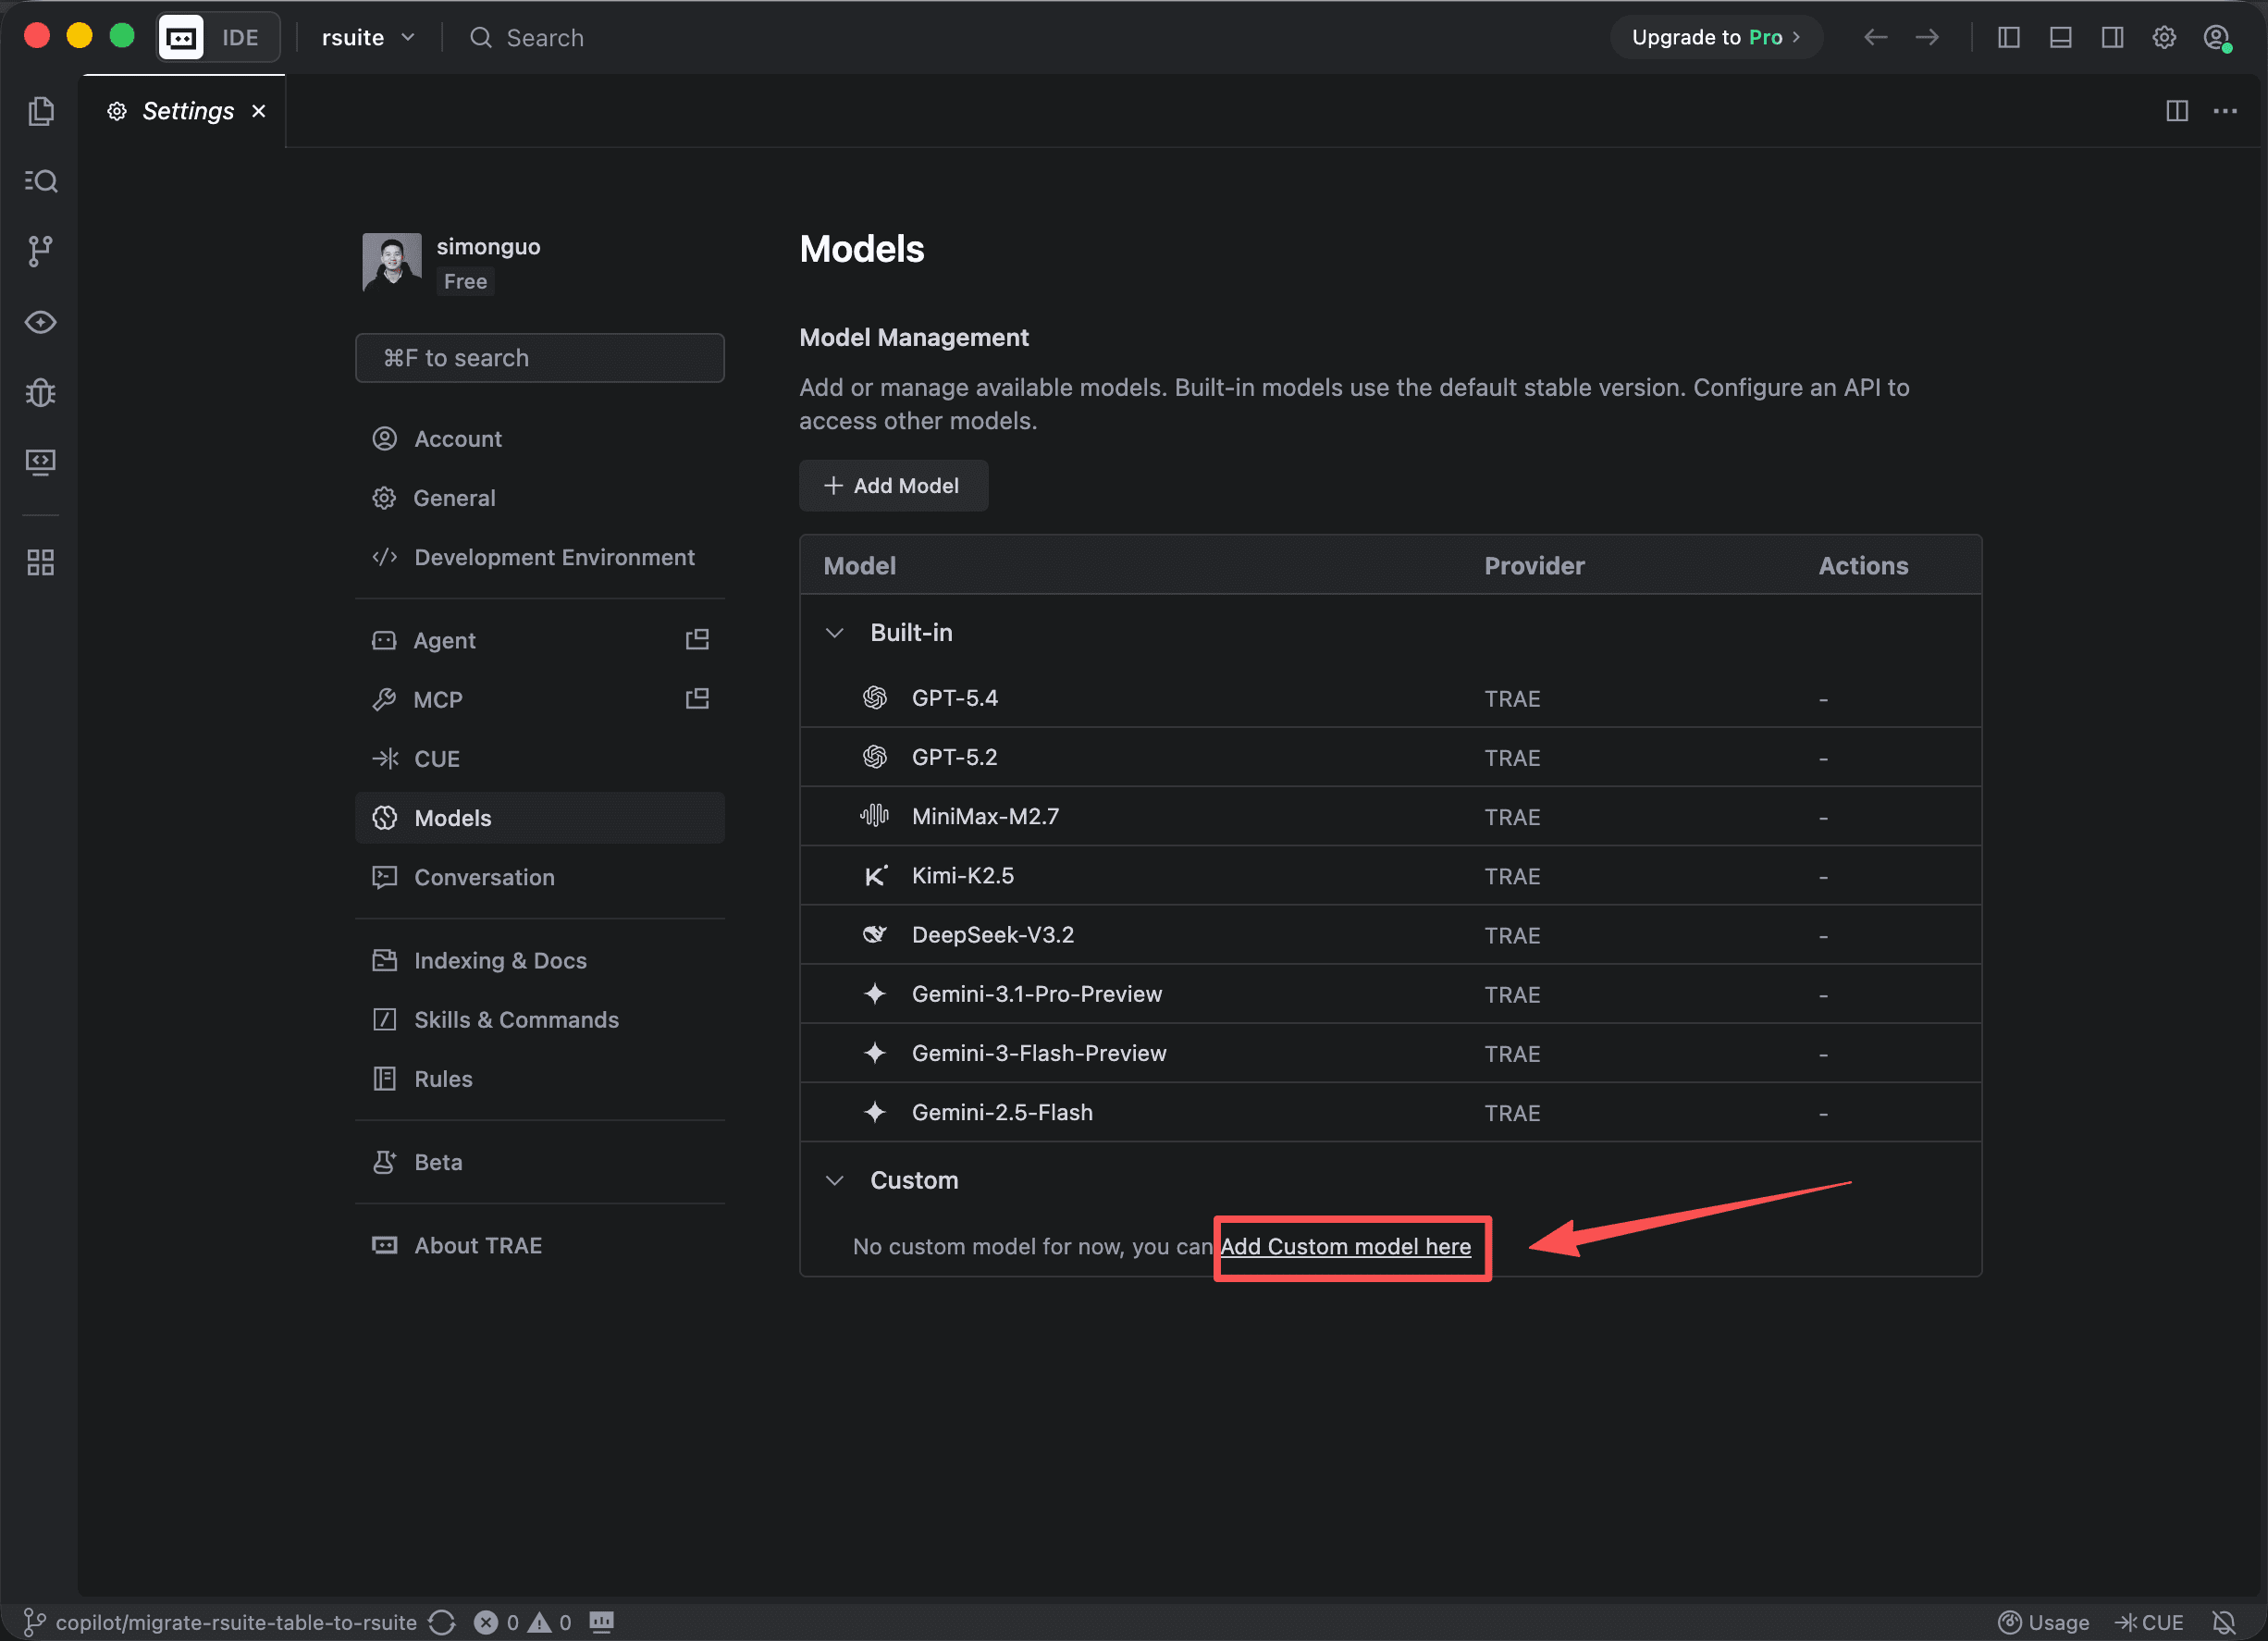2268x1641 pixels.
Task: Open the Agent settings section
Action: [x=540, y=640]
